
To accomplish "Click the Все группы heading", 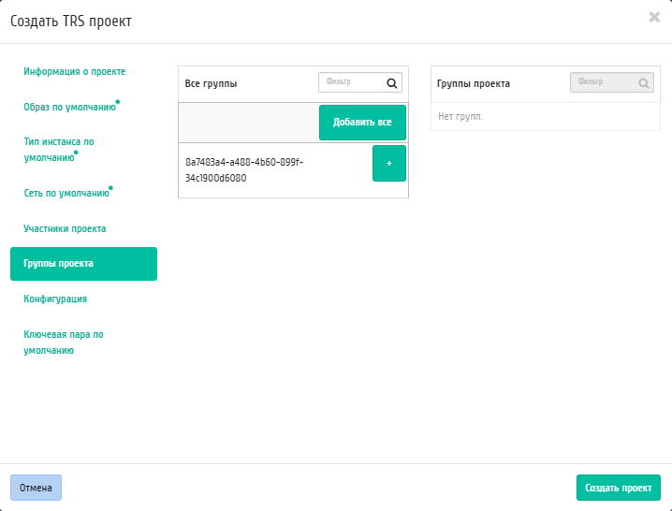I will coord(211,83).
